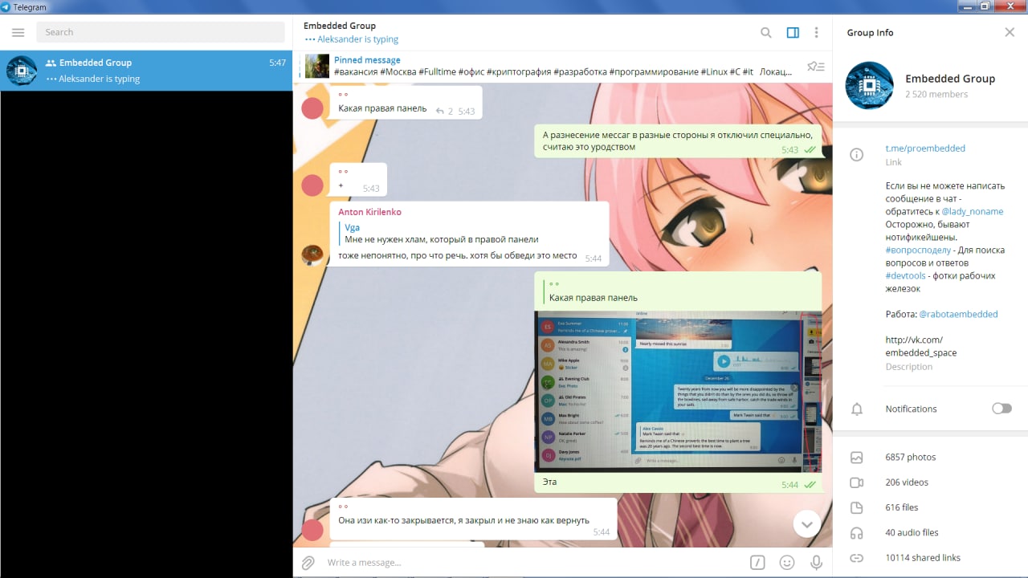Viewport: 1028px width, 578px height.
Task: Open the t.me/proembedded link
Action: 925,149
